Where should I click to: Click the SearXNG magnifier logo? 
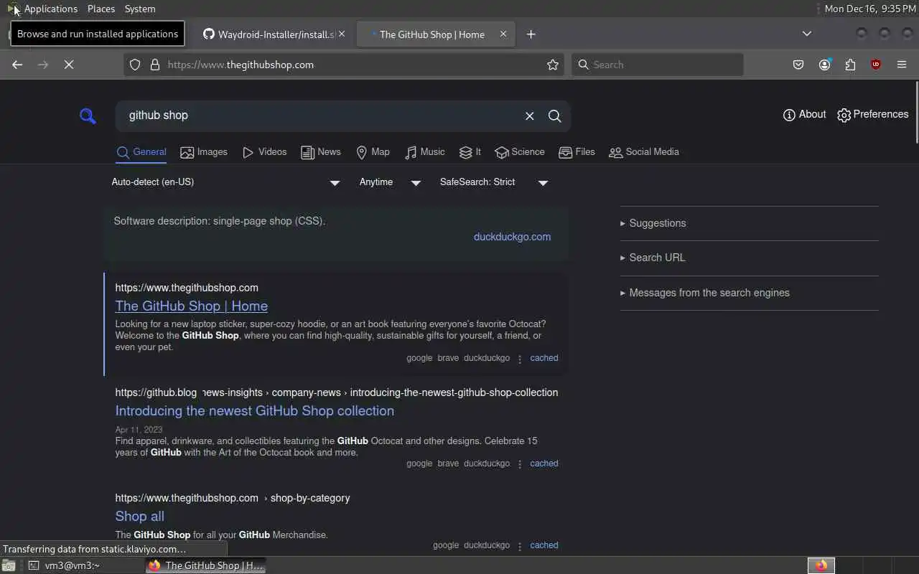coord(88,116)
